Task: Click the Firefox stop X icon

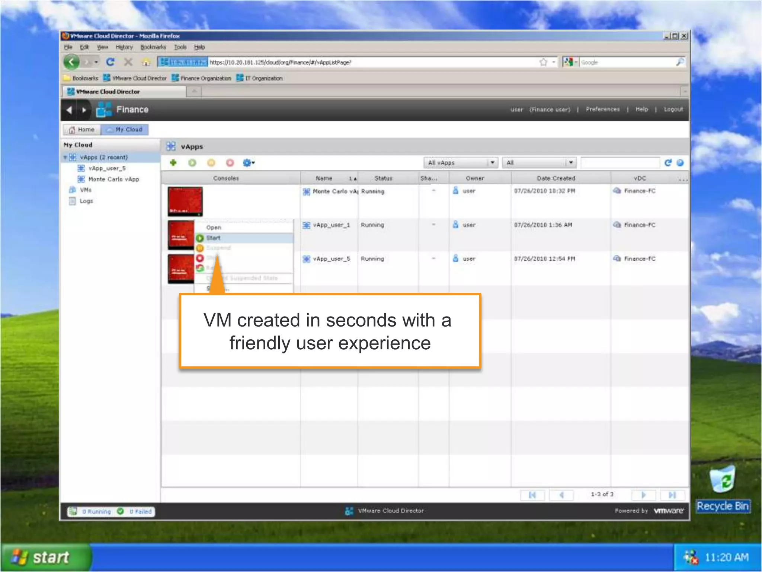Action: click(128, 62)
